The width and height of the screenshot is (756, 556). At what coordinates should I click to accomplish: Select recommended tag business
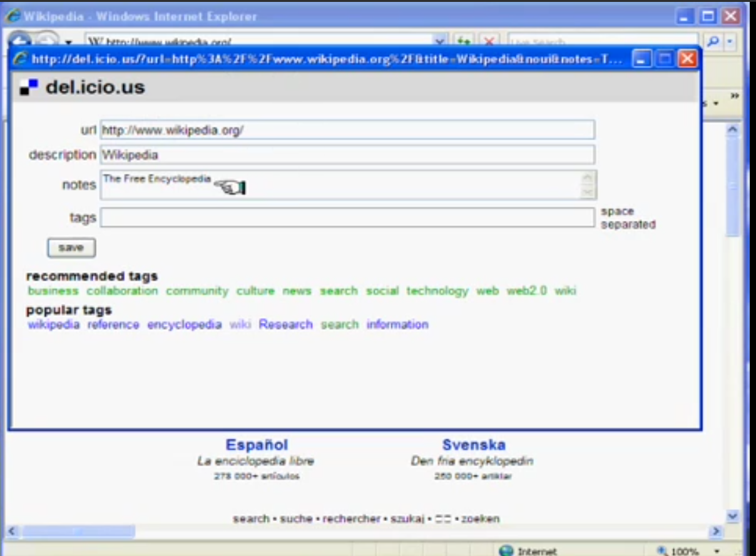pyautogui.click(x=53, y=291)
